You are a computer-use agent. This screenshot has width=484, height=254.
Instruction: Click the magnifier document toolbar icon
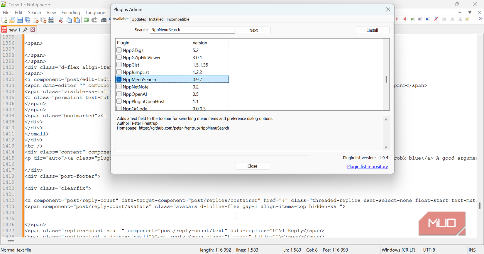pyautogui.click(x=460, y=19)
